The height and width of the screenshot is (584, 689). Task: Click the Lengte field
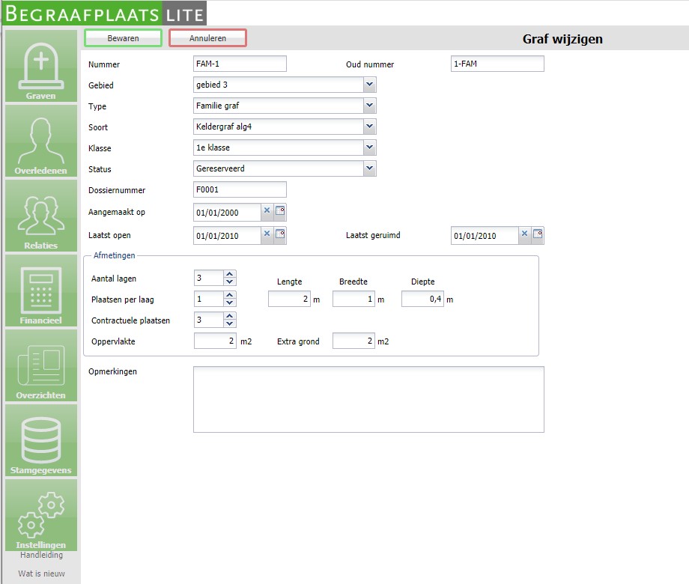[x=289, y=299]
